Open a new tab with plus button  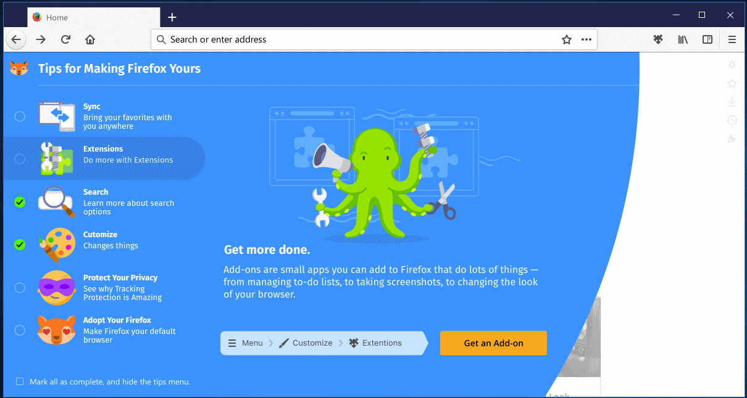(x=172, y=17)
